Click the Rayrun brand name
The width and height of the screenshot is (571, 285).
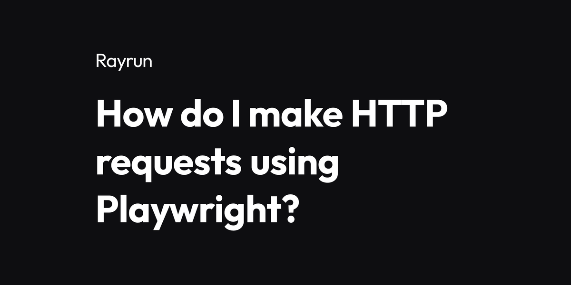[x=124, y=62]
